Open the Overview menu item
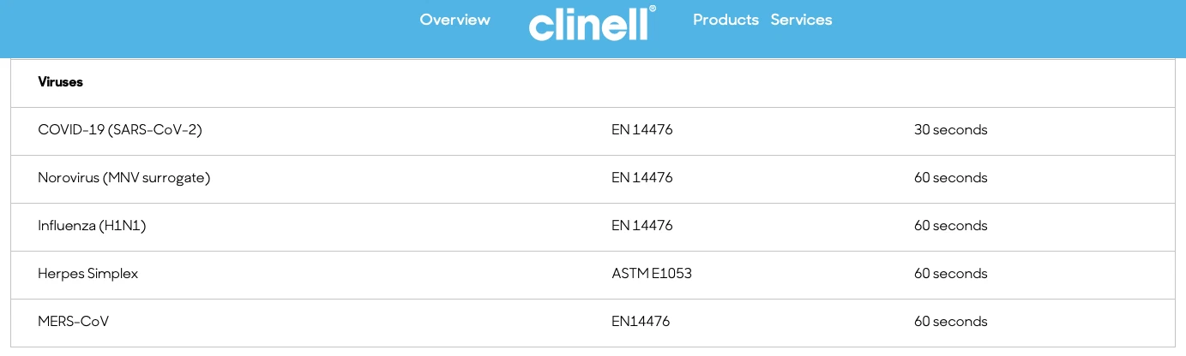The image size is (1186, 356). click(x=455, y=20)
